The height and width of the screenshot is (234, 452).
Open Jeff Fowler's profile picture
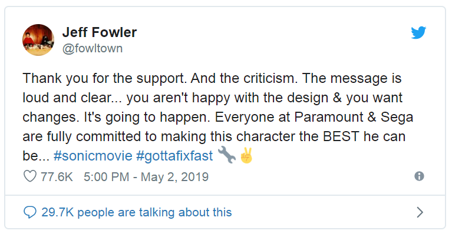coord(38,40)
